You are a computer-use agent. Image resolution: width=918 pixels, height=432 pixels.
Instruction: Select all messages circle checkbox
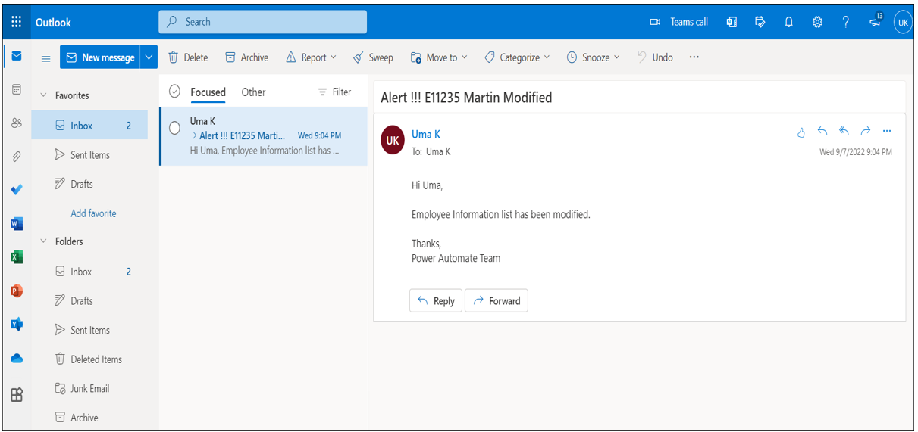click(x=174, y=92)
